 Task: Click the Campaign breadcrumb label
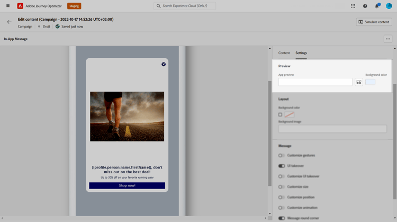25,26
